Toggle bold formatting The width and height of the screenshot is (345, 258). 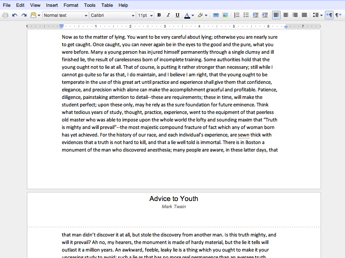159,15
